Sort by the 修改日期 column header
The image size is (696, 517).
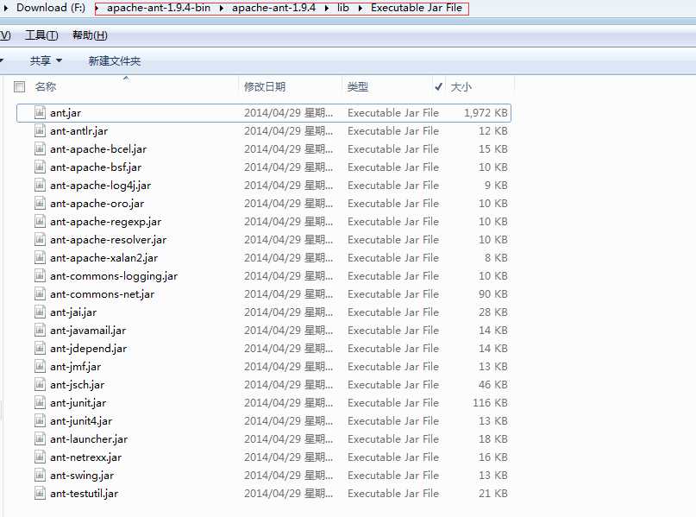tap(265, 86)
